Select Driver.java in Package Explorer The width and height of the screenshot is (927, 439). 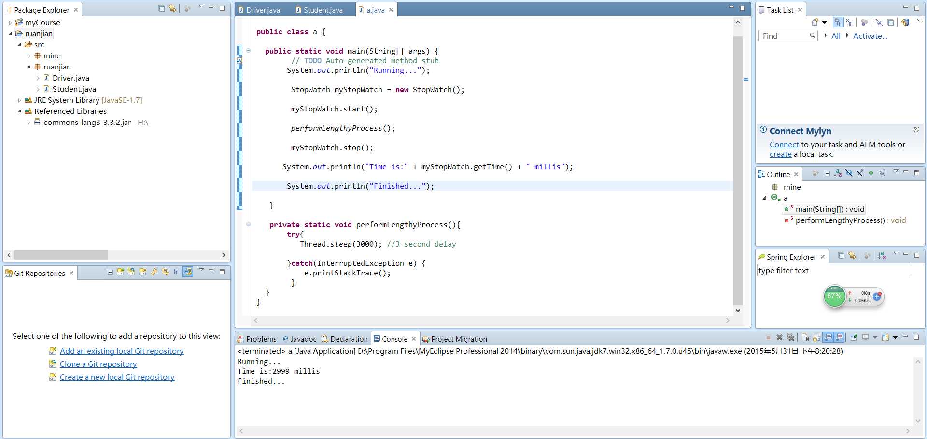71,78
